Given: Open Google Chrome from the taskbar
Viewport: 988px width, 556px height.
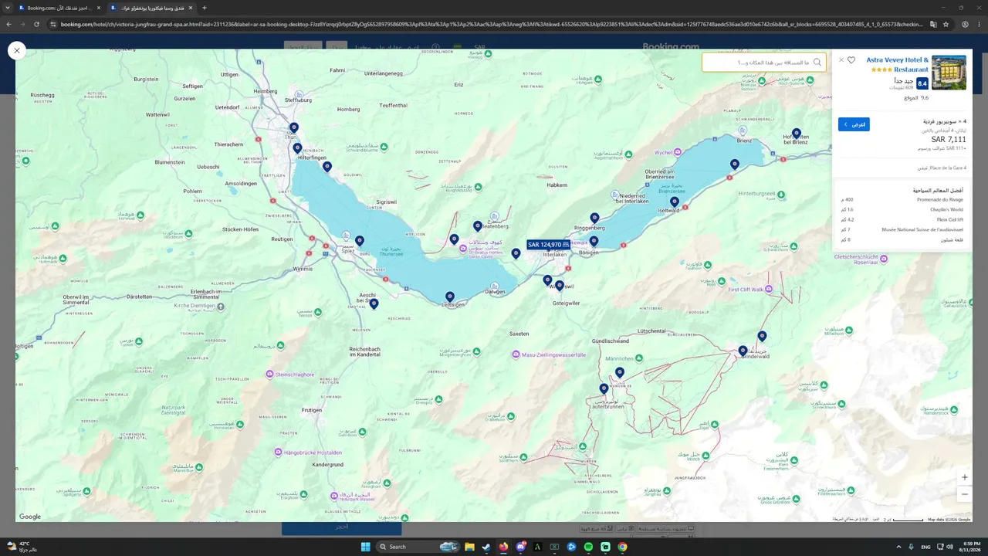Looking at the screenshot, I should click(622, 547).
